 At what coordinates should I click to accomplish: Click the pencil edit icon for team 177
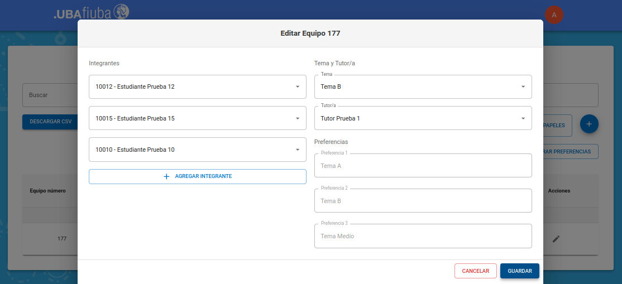[556, 239]
